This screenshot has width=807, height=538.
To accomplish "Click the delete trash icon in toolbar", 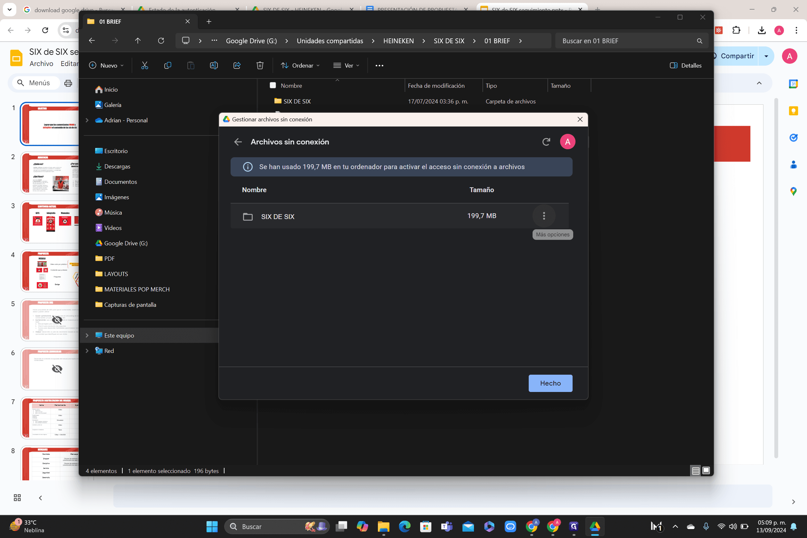I will tap(260, 65).
